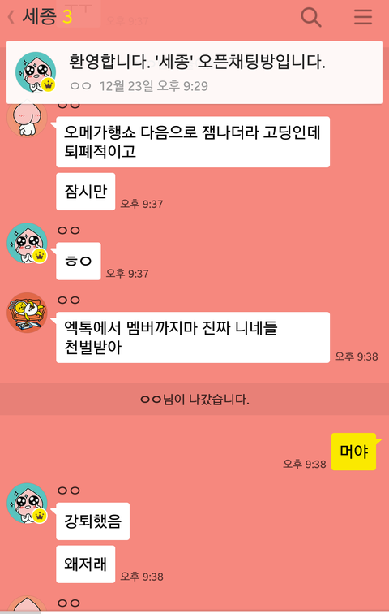
Task: Open the chat search magnifier icon
Action: [x=311, y=17]
